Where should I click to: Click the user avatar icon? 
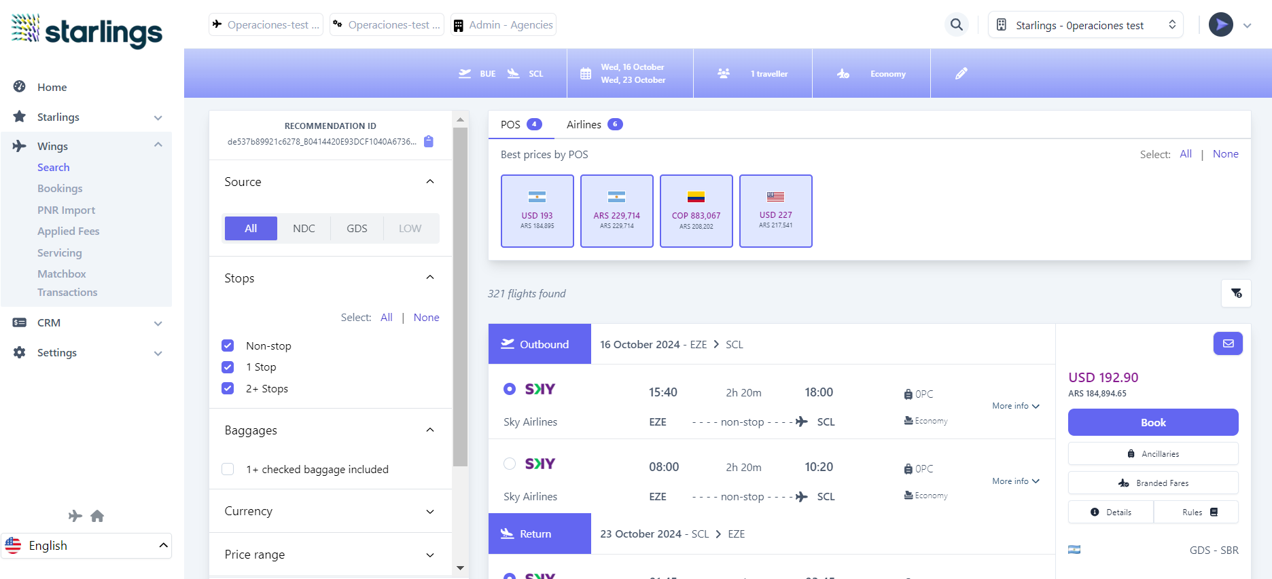point(1220,25)
